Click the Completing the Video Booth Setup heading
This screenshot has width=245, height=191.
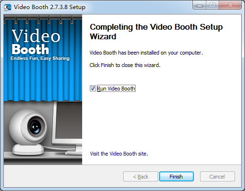(x=156, y=32)
